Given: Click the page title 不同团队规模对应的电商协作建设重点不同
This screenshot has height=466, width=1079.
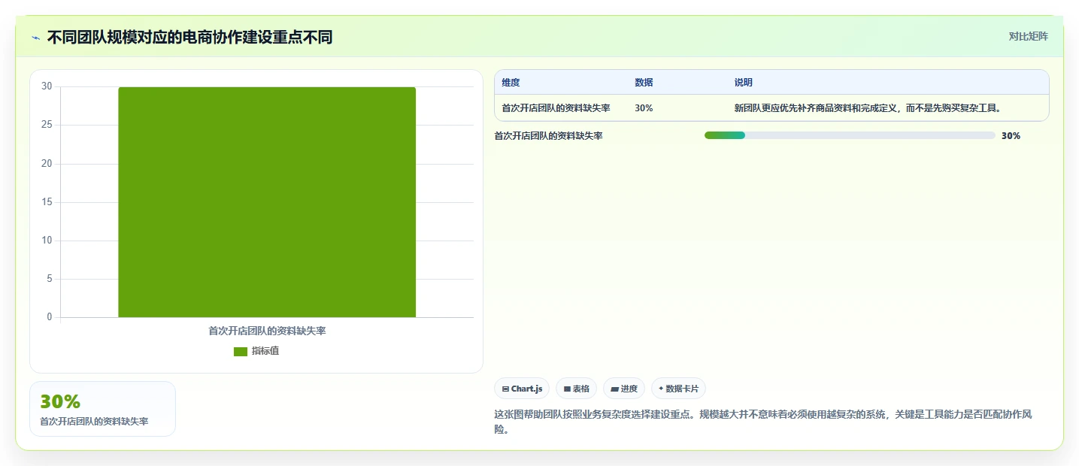Looking at the screenshot, I should click(189, 37).
